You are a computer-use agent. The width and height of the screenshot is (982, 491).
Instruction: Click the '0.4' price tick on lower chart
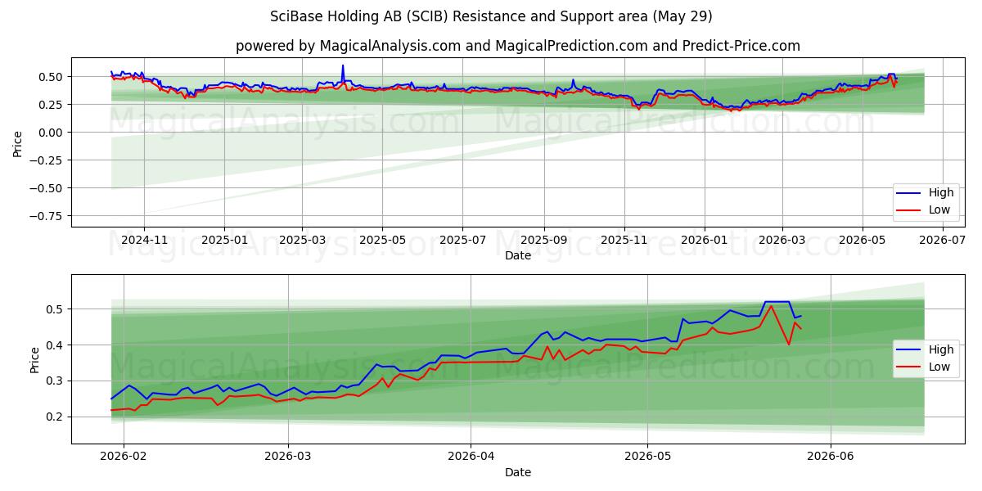(56, 345)
